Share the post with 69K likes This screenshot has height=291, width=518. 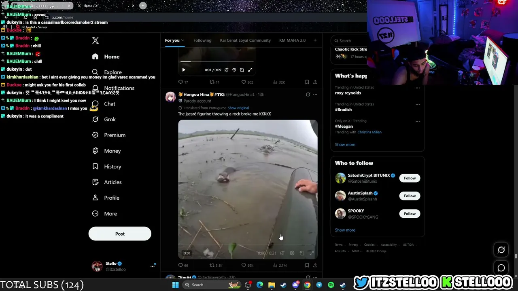click(x=315, y=265)
